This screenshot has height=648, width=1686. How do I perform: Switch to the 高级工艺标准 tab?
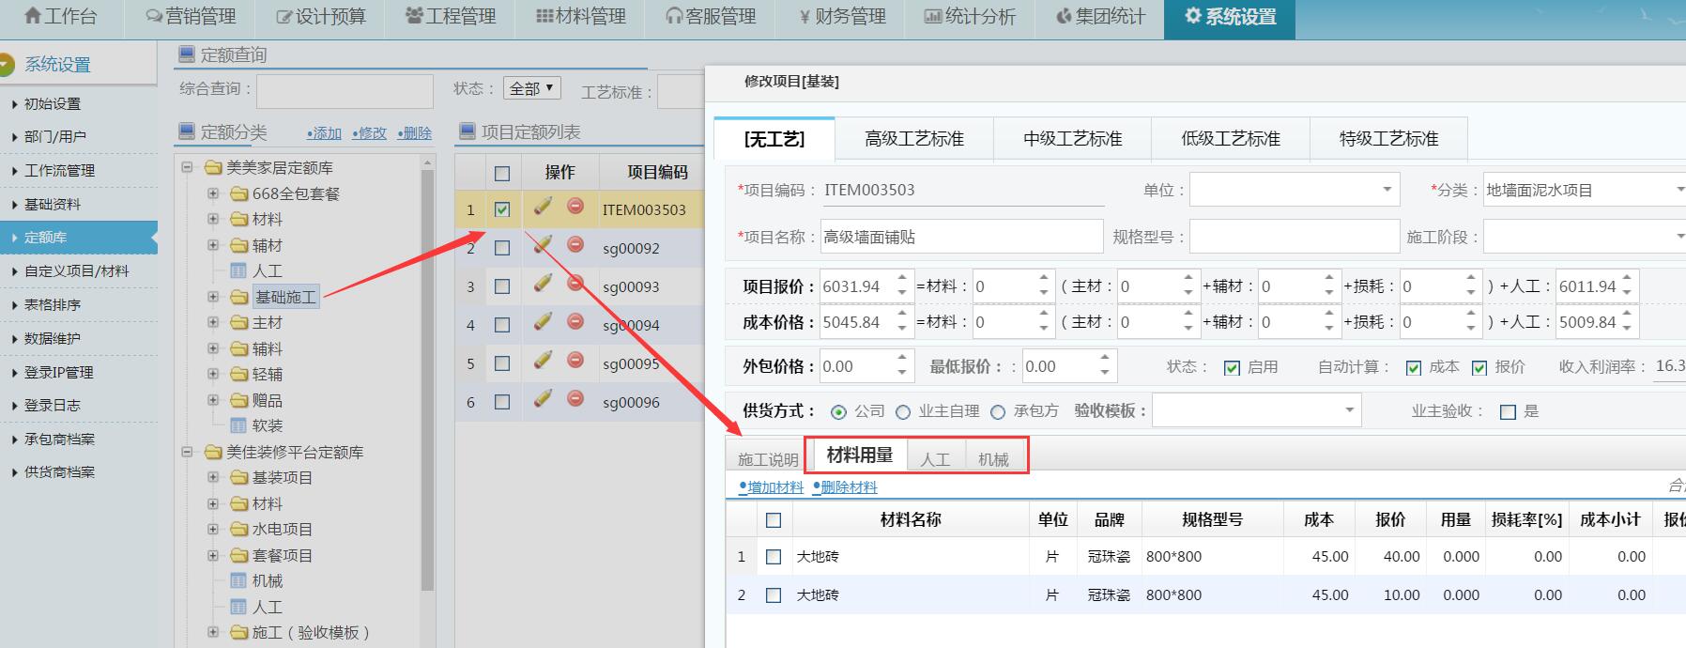[x=913, y=139]
